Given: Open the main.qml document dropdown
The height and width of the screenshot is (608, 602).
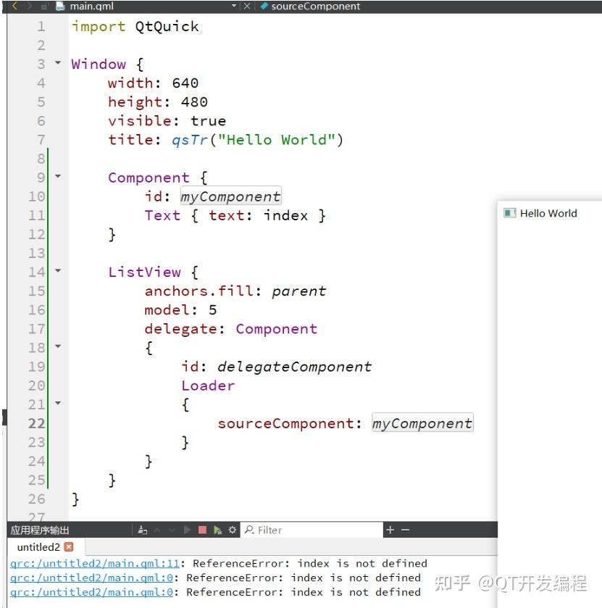Looking at the screenshot, I should (x=233, y=7).
